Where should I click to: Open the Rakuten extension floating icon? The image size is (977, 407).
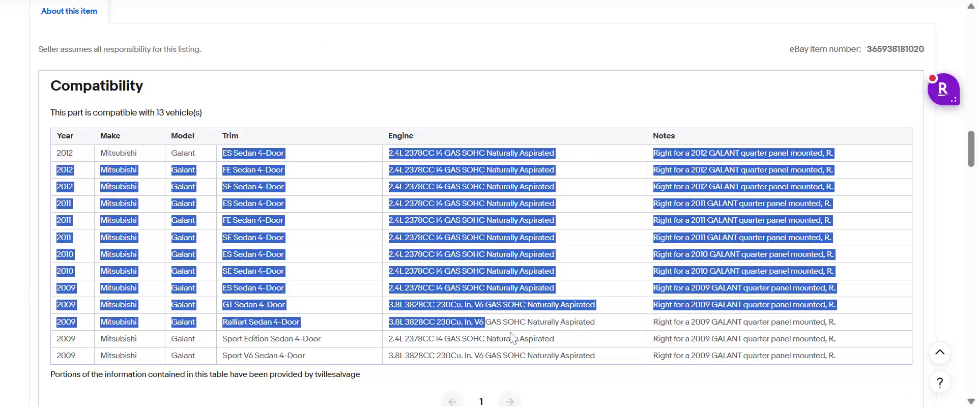point(943,89)
